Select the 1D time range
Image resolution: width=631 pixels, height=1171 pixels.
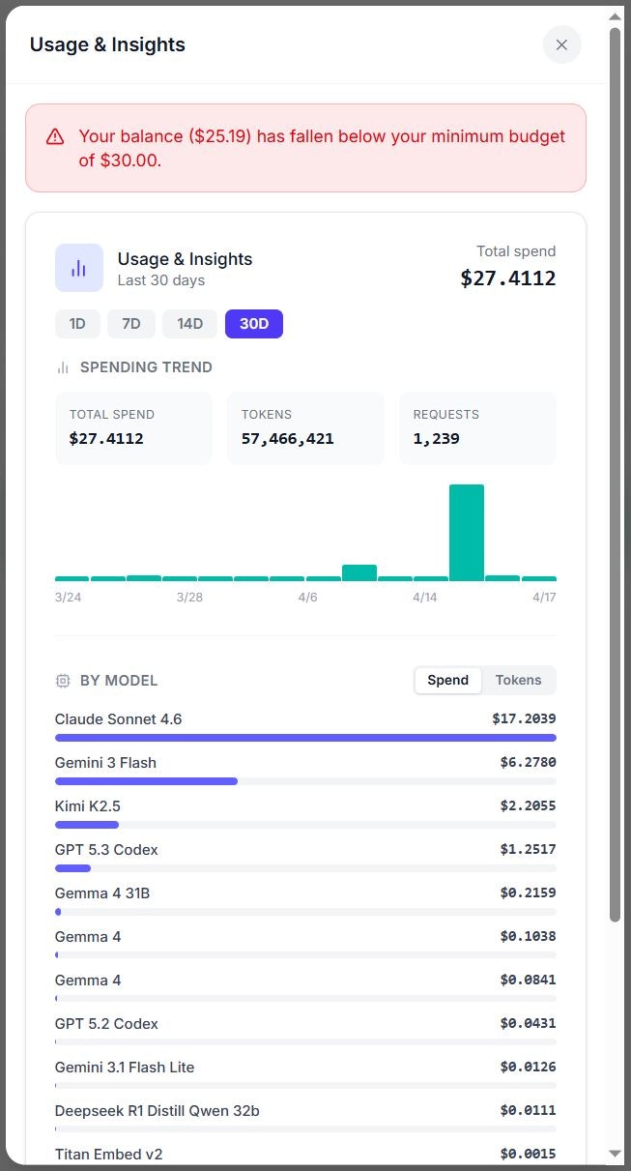tap(77, 324)
